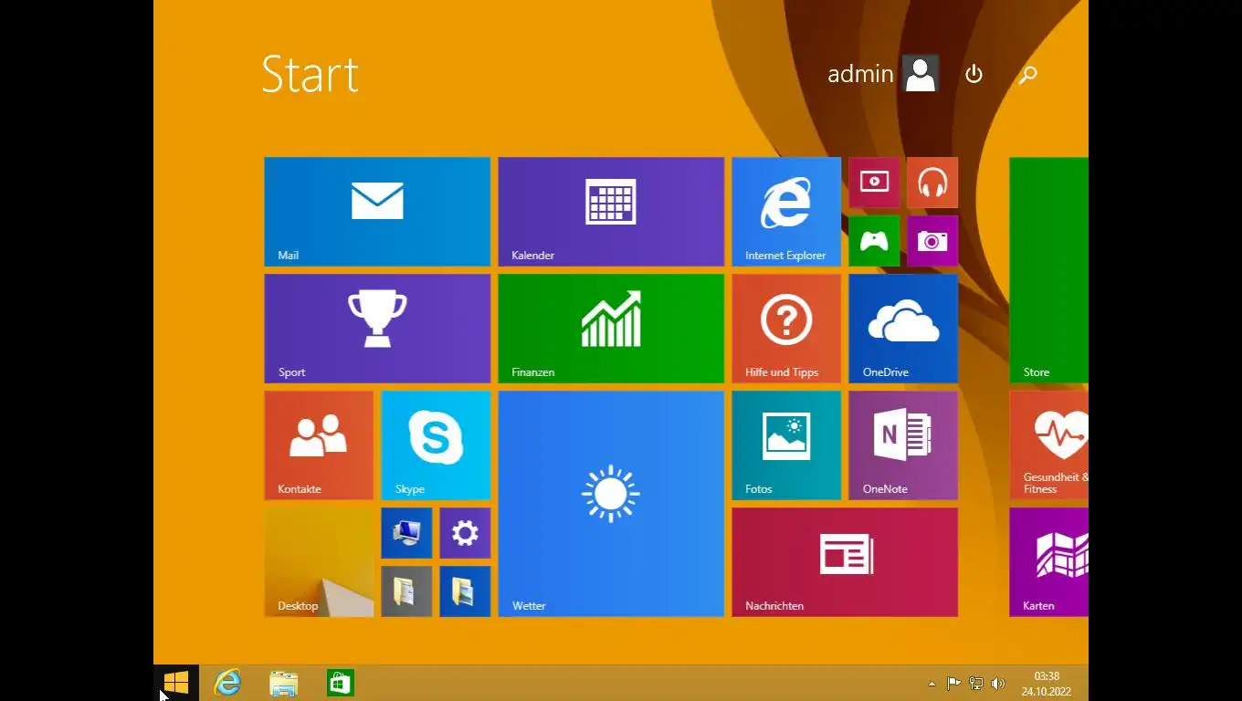The width and height of the screenshot is (1242, 701).
Task: Open the small Camera tile
Action: (x=932, y=241)
